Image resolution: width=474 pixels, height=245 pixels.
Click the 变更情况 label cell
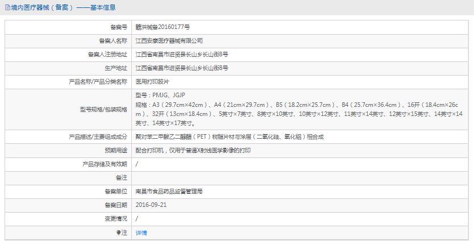pos(68,219)
